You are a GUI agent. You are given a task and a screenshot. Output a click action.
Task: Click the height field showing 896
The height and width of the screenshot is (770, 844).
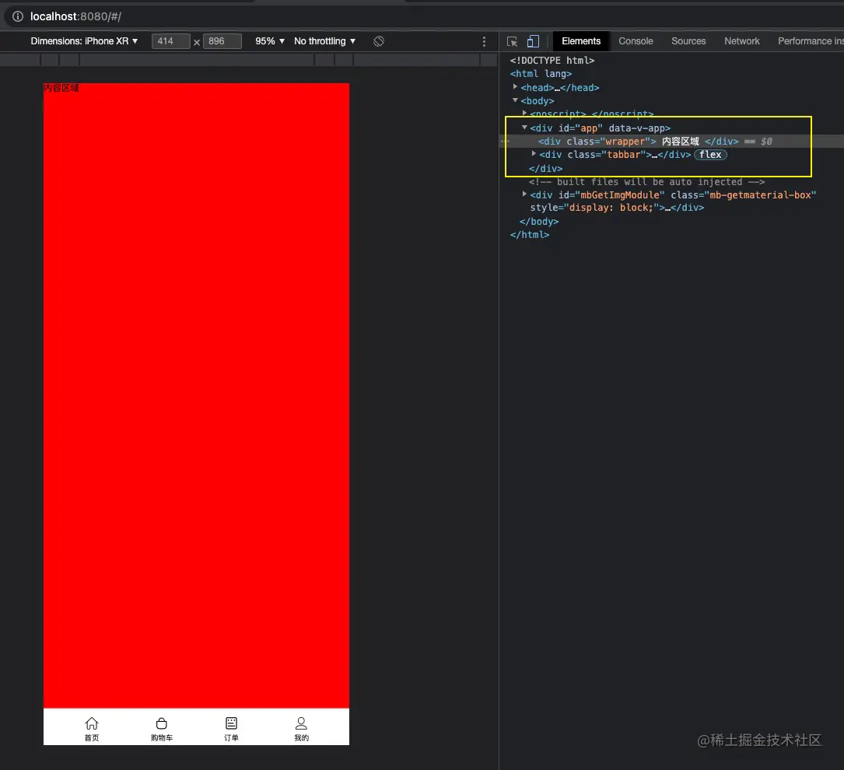(x=222, y=41)
